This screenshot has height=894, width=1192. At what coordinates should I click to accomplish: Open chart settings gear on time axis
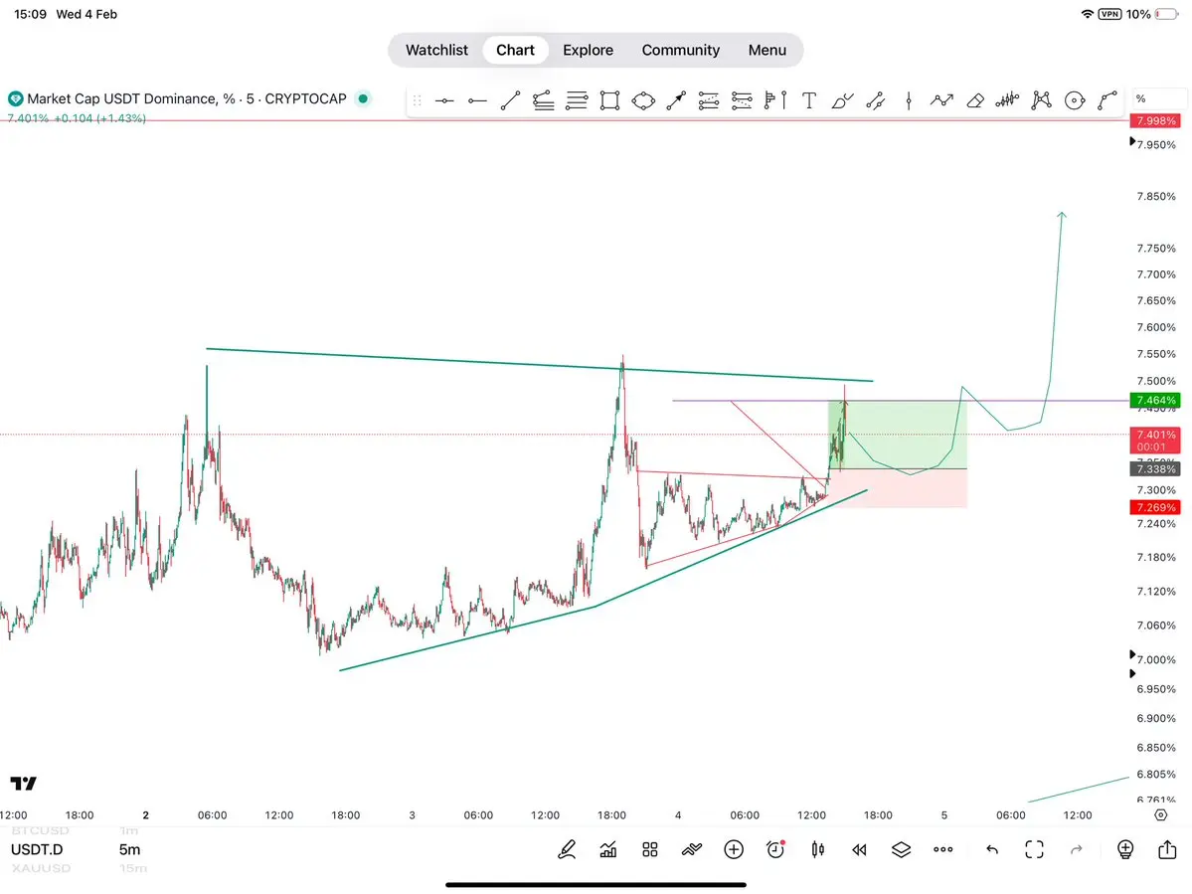1161,814
